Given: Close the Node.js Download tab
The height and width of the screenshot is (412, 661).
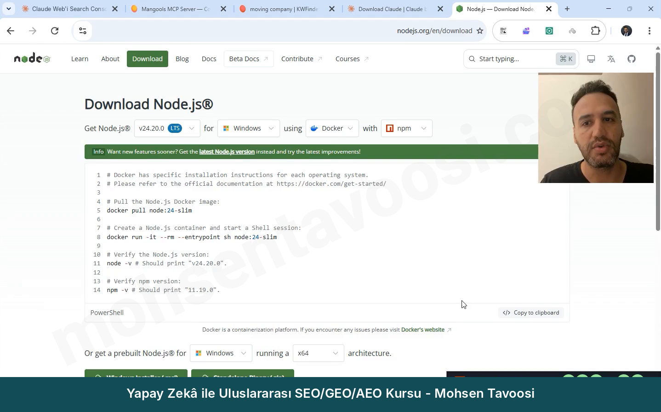Looking at the screenshot, I should (x=549, y=9).
